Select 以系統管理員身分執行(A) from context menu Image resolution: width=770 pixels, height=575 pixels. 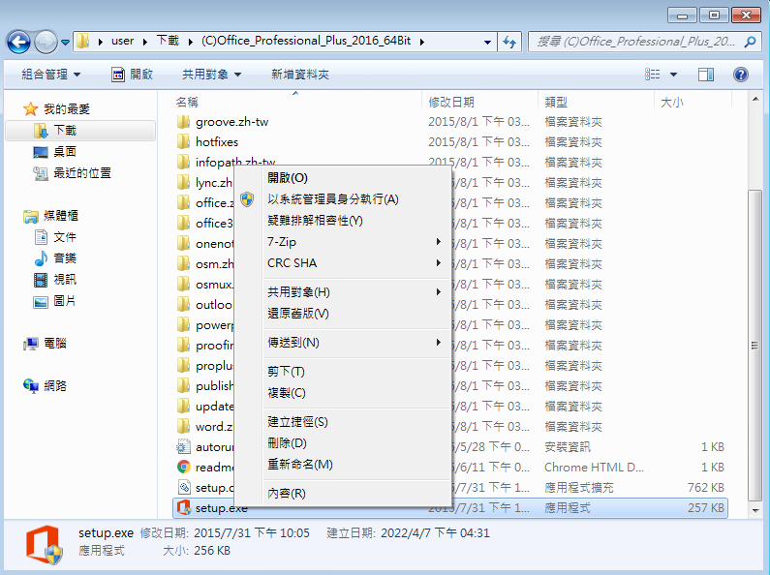click(332, 199)
